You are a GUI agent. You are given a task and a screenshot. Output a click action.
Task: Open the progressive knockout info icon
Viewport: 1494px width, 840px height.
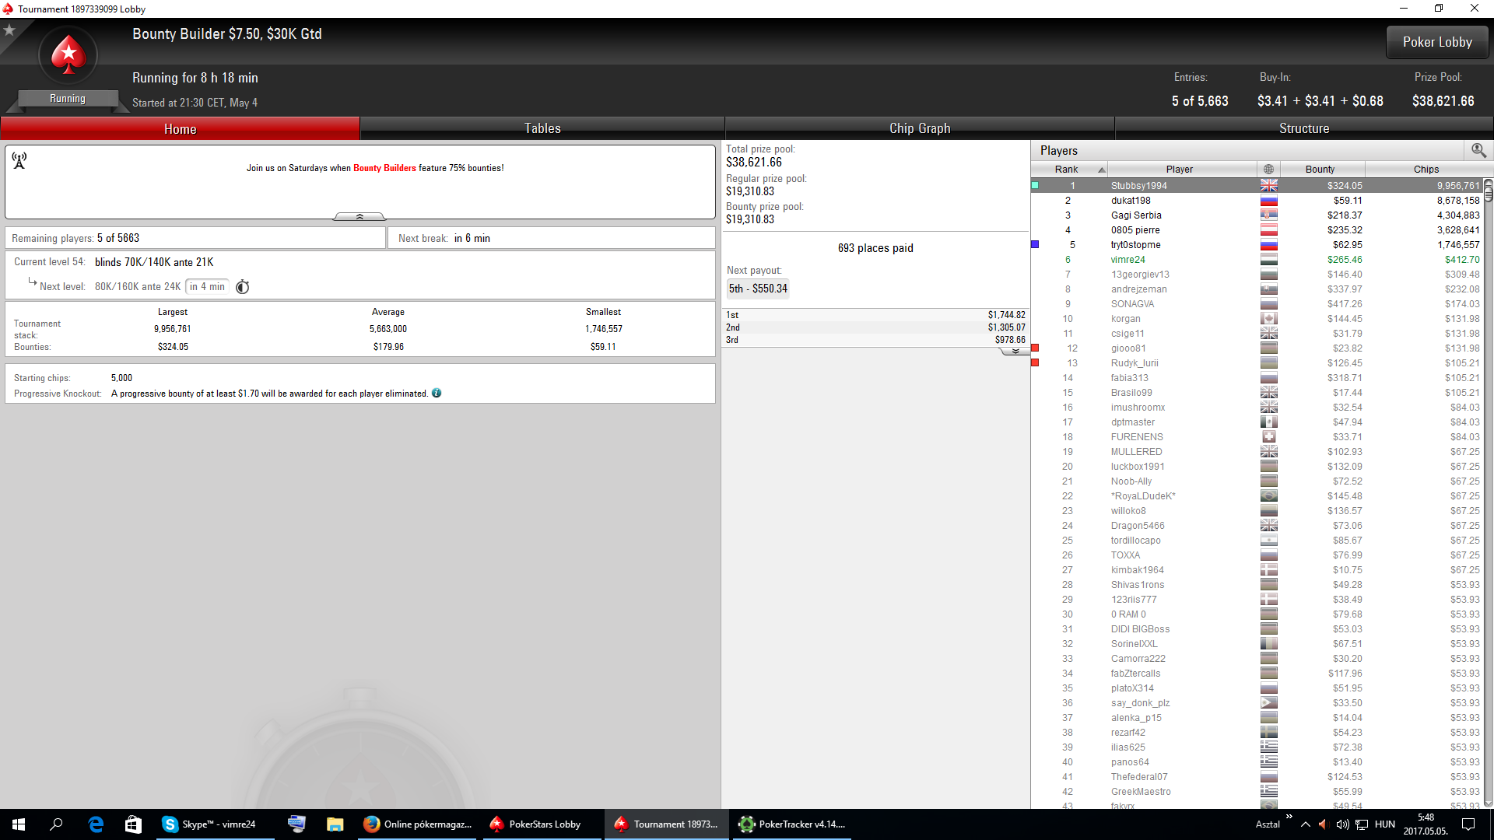coord(437,394)
